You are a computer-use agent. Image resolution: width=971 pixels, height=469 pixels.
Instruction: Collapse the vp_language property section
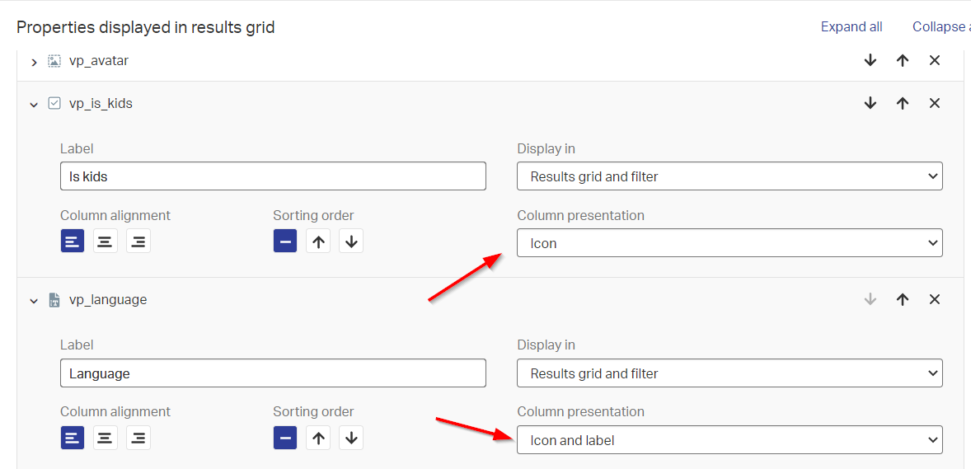pos(34,301)
